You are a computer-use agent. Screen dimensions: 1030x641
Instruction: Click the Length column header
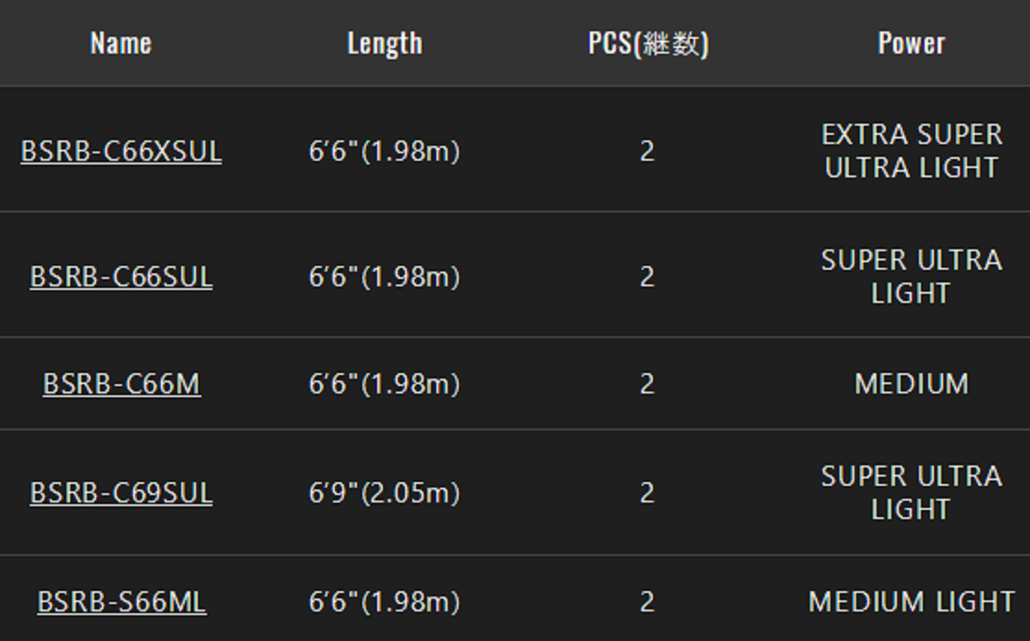[385, 42]
